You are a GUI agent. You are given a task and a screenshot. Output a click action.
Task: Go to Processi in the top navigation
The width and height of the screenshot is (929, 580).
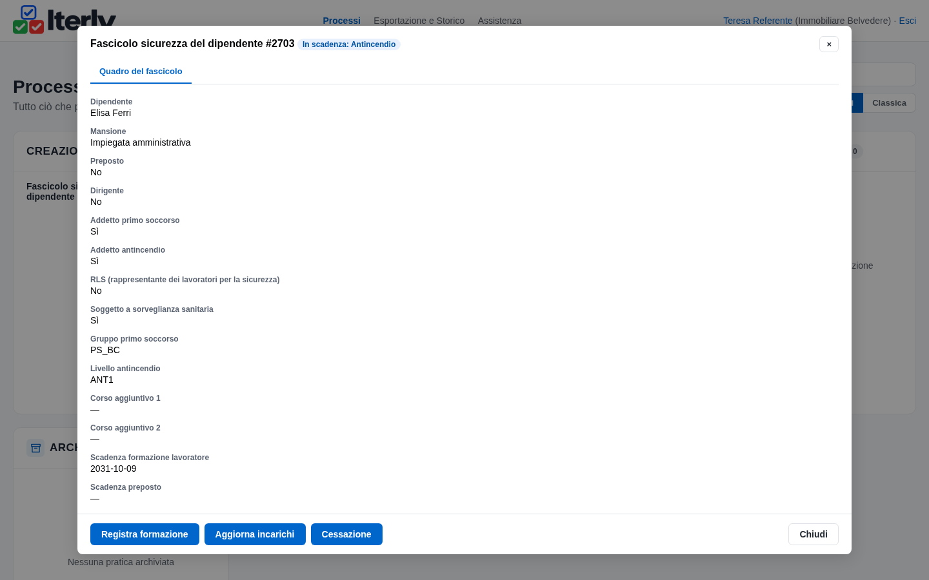pos(341,21)
